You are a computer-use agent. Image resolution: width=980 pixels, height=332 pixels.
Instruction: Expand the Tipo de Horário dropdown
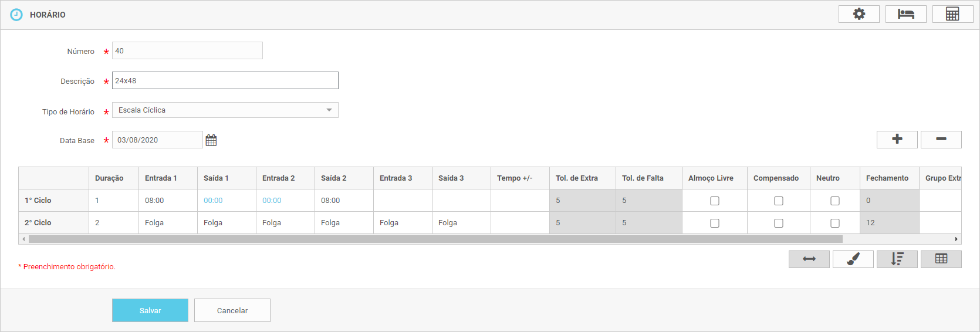(x=225, y=110)
